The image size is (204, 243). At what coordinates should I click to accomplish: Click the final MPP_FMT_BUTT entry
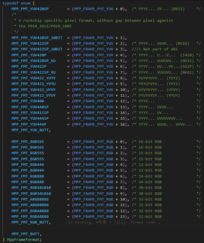pos(26,234)
